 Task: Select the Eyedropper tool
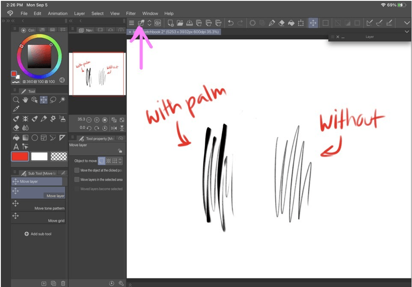(16, 109)
